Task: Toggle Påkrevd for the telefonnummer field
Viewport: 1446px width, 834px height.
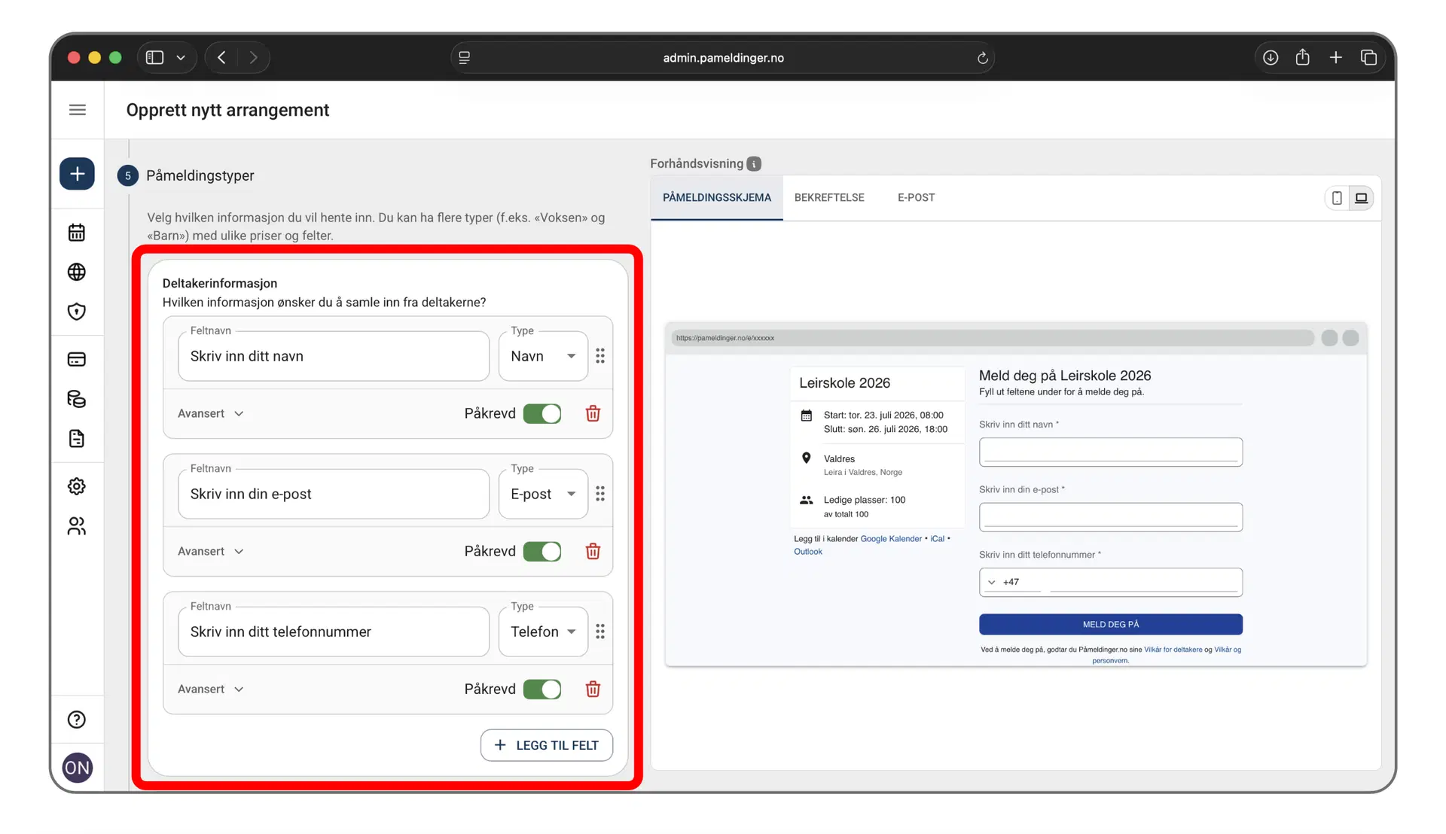Action: (x=542, y=689)
